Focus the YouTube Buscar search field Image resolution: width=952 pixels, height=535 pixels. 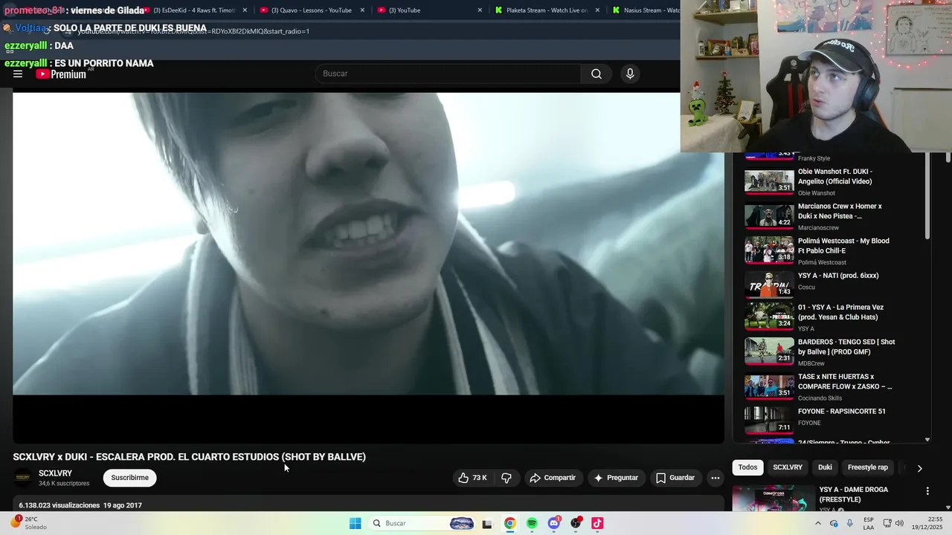[448, 74]
